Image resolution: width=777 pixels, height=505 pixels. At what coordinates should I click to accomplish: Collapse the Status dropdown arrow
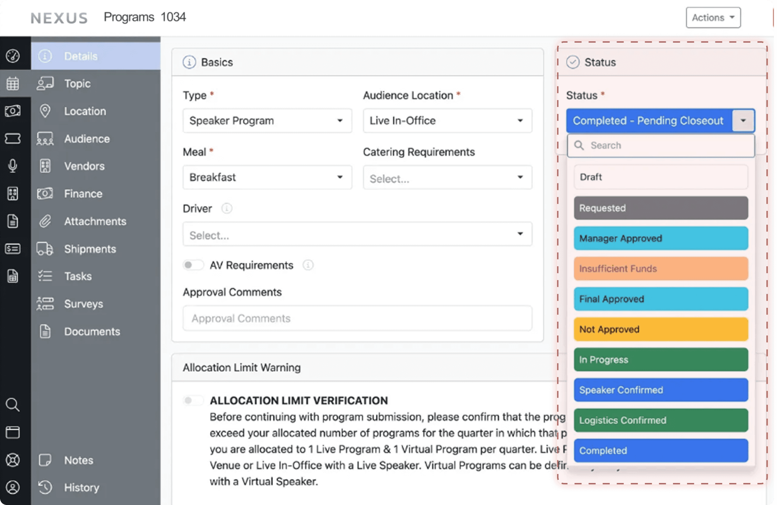click(743, 121)
